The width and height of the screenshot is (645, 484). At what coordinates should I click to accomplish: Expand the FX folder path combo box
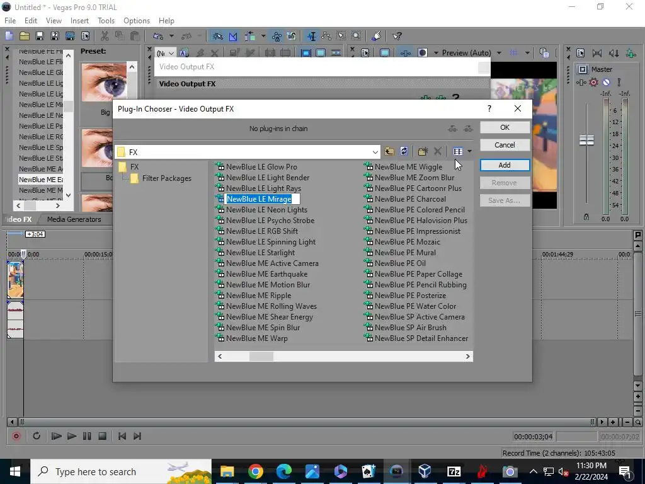coord(375,152)
